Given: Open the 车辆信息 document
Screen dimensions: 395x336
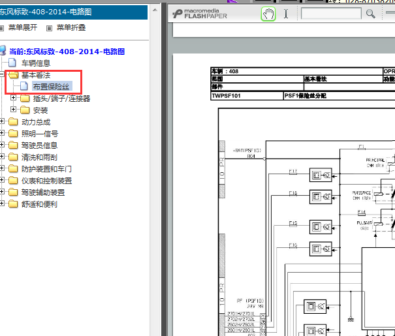Looking at the screenshot, I should [x=36, y=63].
